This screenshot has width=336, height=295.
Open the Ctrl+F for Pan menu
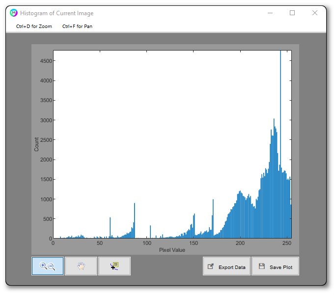77,27
